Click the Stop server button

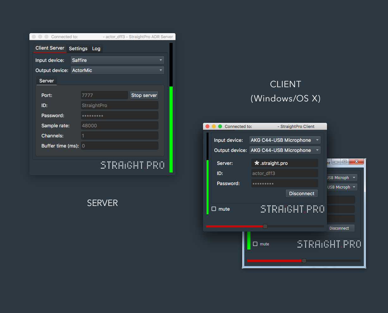click(x=144, y=95)
